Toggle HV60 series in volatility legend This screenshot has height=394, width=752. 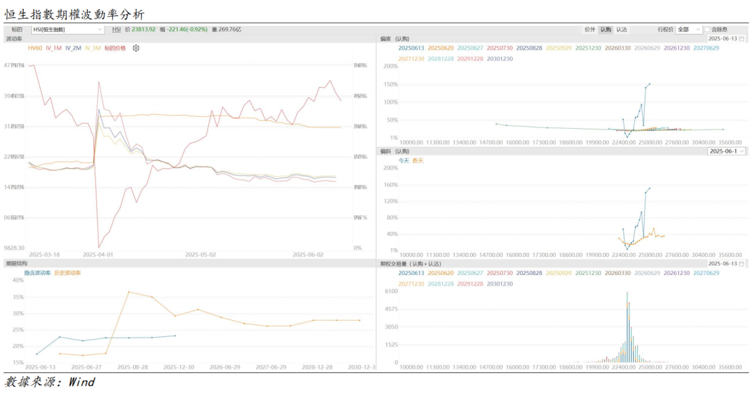(35, 48)
